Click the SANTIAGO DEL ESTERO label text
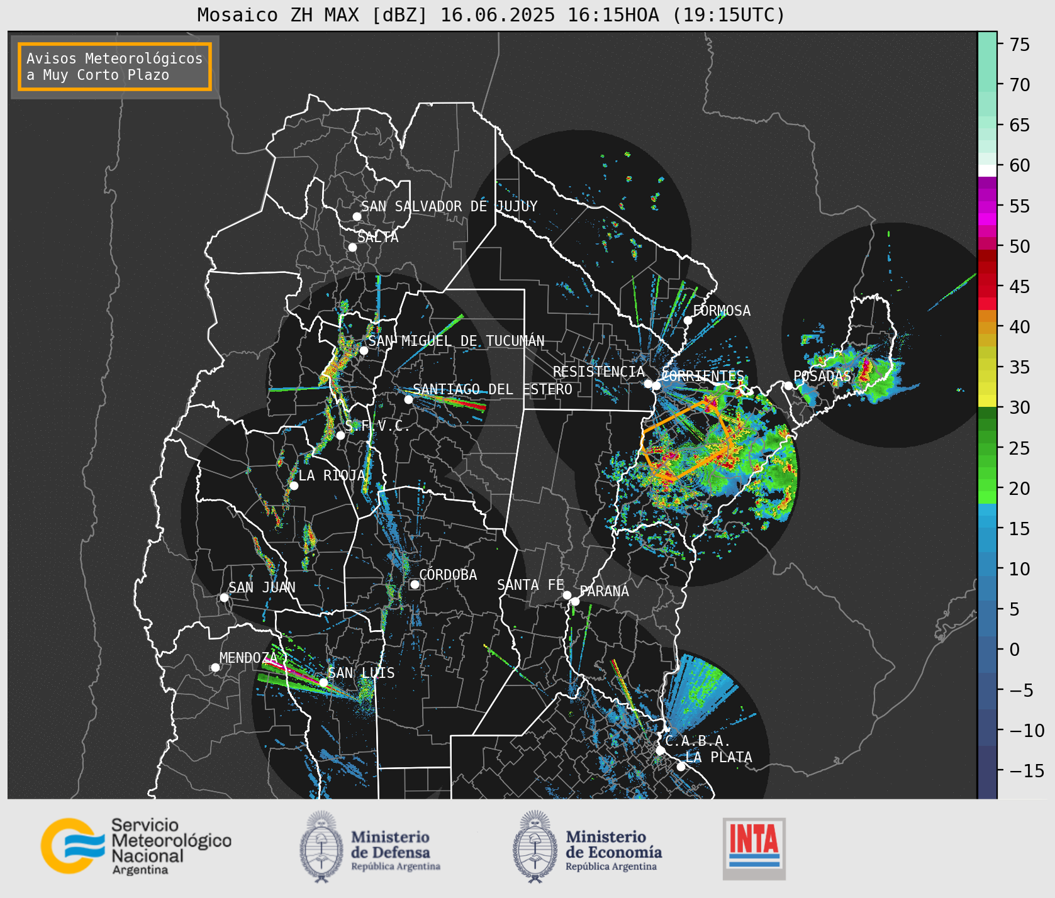 [493, 389]
